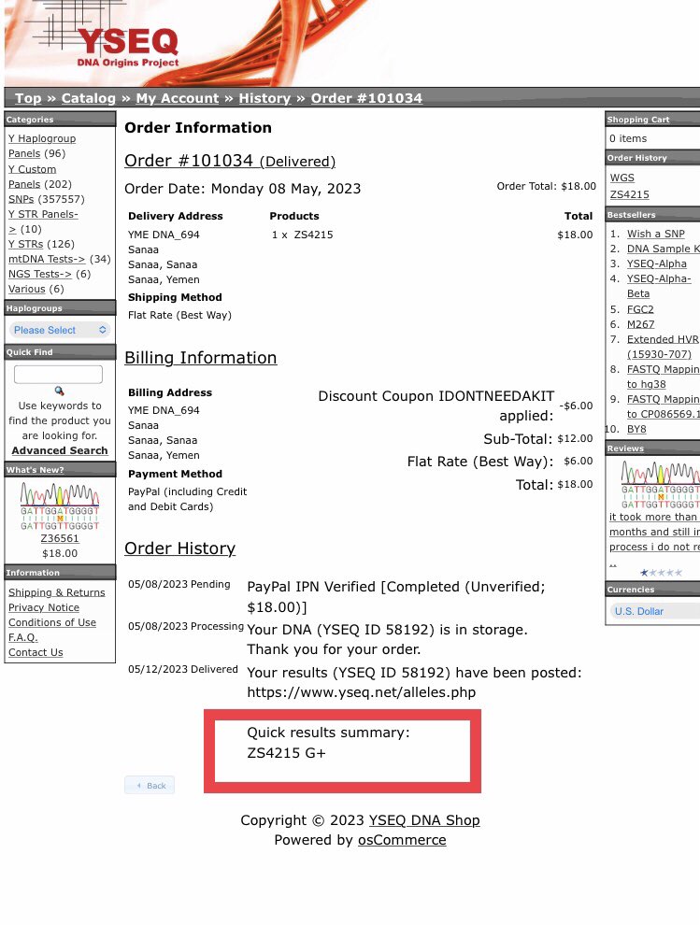
Task: Select the Sub-Total $12.00 amount
Action: [575, 438]
